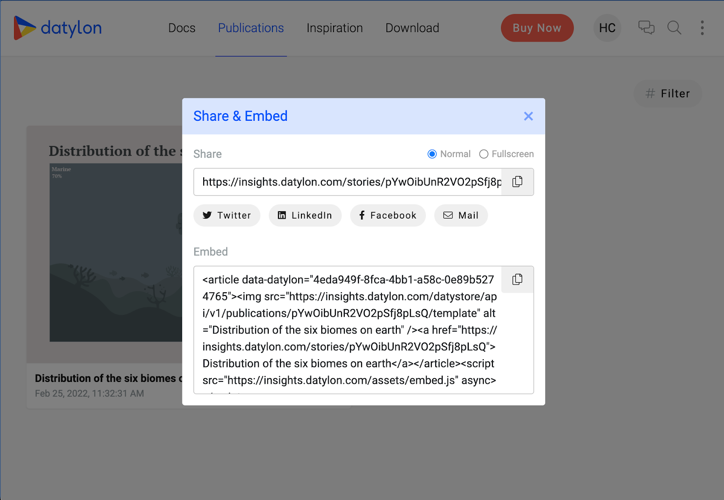The image size is (724, 500).
Task: Click the 'Distribution of the six biomes' title
Action: coord(109,378)
